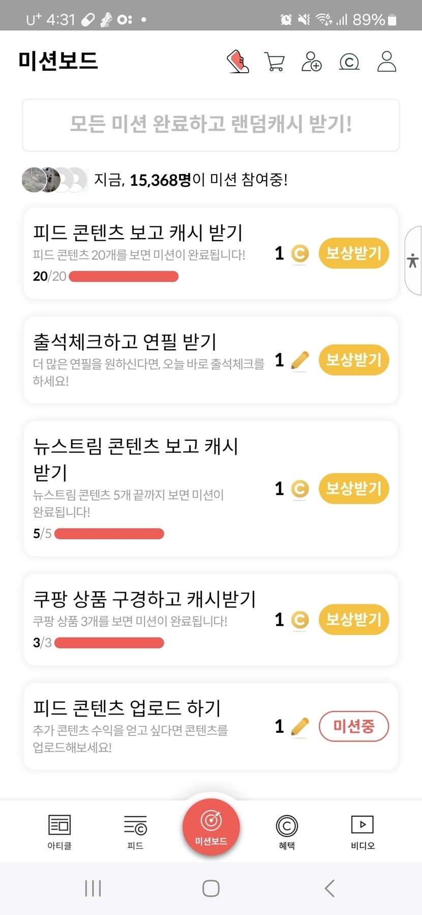
Task: Claim reward for 피드 콘텐츠 보고 캐시 받기
Action: [353, 253]
